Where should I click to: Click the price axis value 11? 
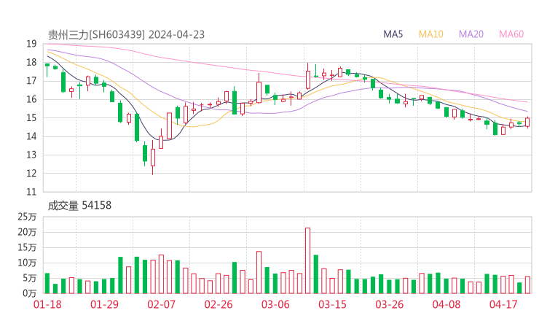pos(31,192)
